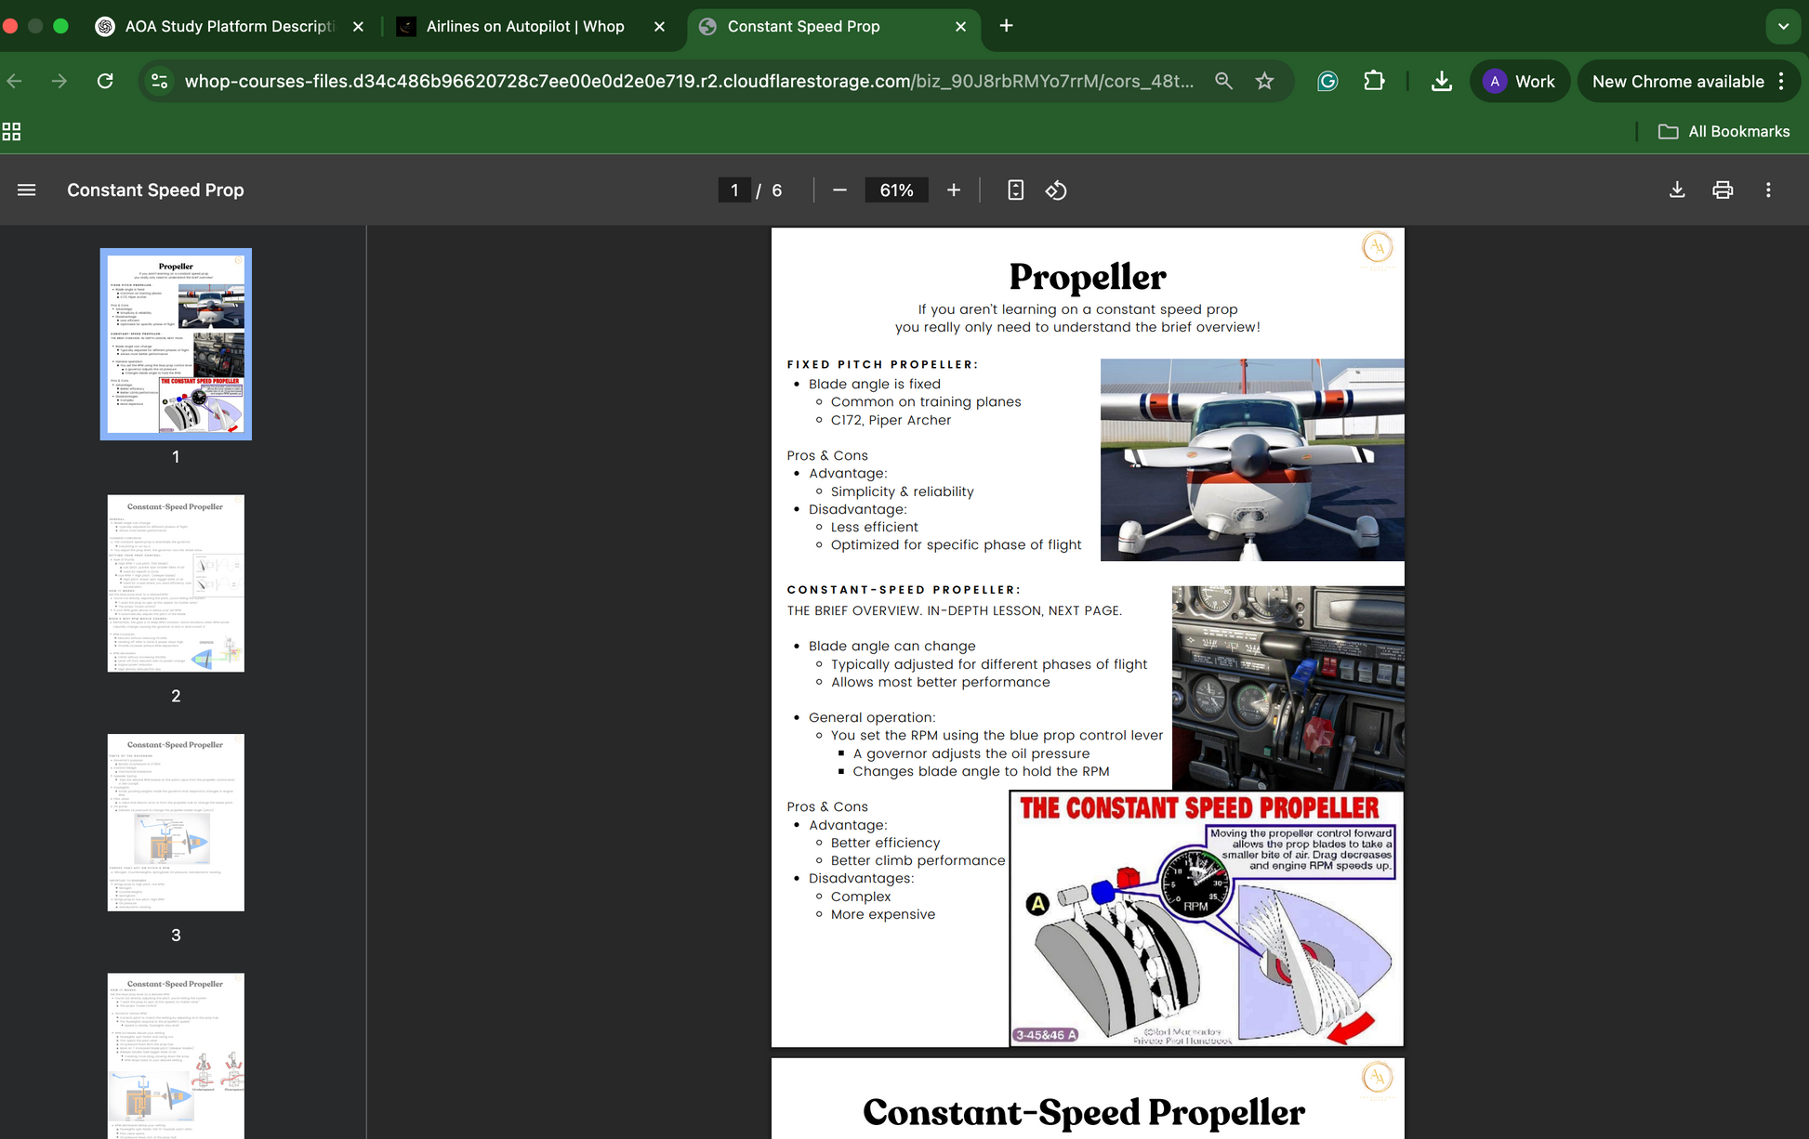Click the second page Constant-Speed Propeller heading

1084,1112
